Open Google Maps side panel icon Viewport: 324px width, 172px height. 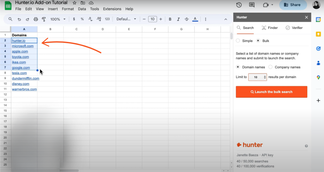(318, 77)
